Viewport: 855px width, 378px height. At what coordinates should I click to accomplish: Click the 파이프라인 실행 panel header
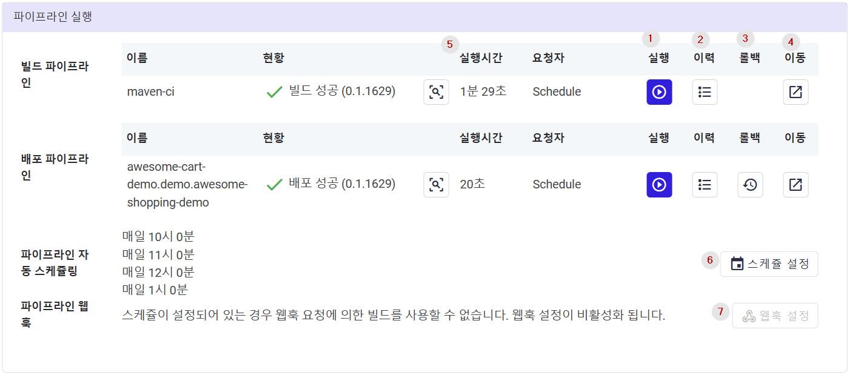point(424,17)
